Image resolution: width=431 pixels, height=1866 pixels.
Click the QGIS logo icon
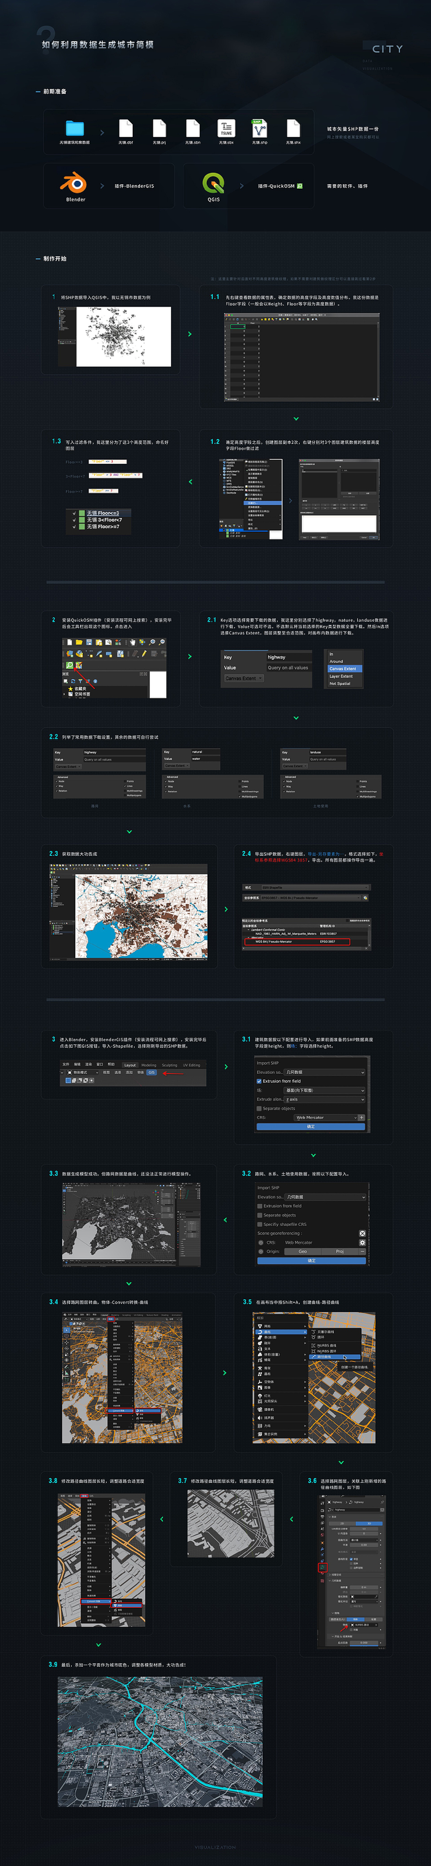(x=213, y=182)
